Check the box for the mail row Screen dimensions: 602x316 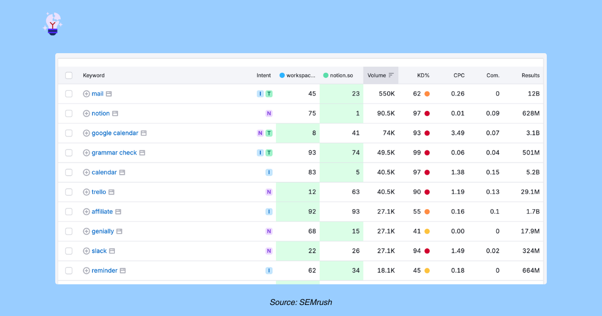pos(69,94)
